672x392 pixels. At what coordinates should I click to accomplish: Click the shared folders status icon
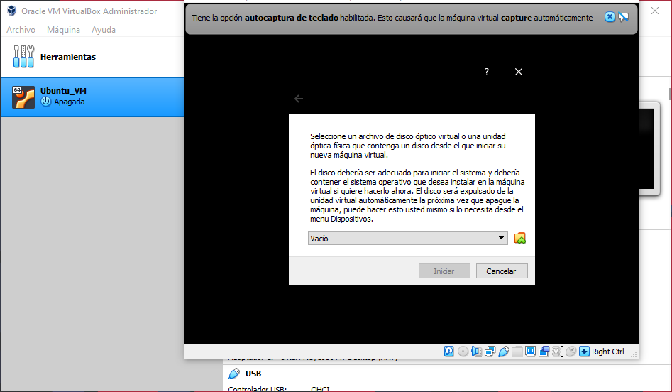(517, 352)
